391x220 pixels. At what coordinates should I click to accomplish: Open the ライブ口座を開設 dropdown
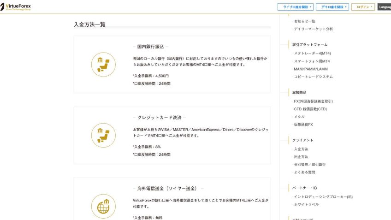296,7
